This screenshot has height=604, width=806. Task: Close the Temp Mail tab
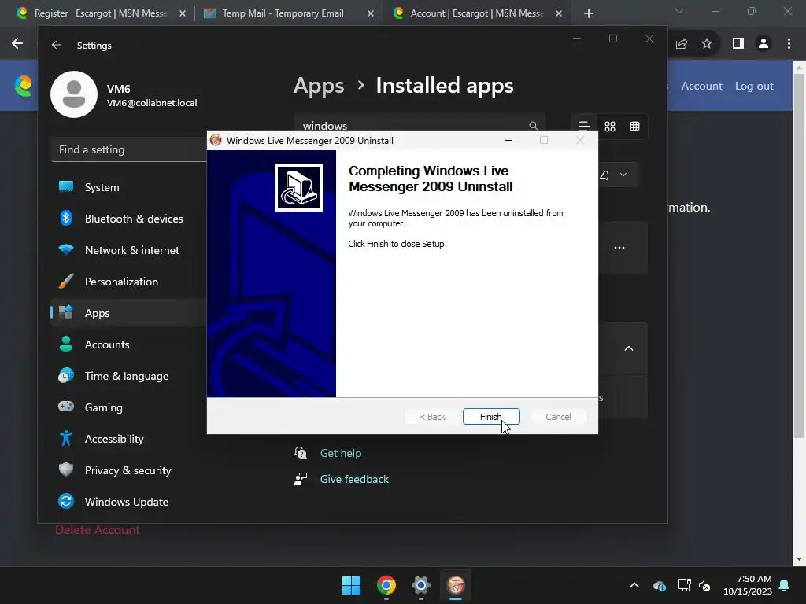coord(370,14)
